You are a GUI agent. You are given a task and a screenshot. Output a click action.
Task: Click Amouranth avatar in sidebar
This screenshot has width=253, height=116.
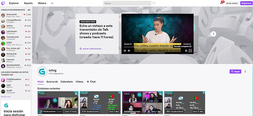coord(3,15)
